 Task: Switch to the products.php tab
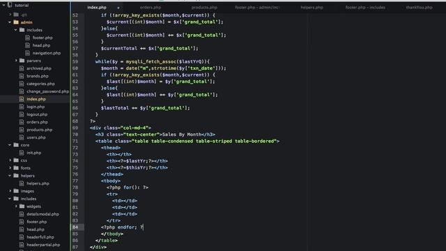(x=204, y=8)
